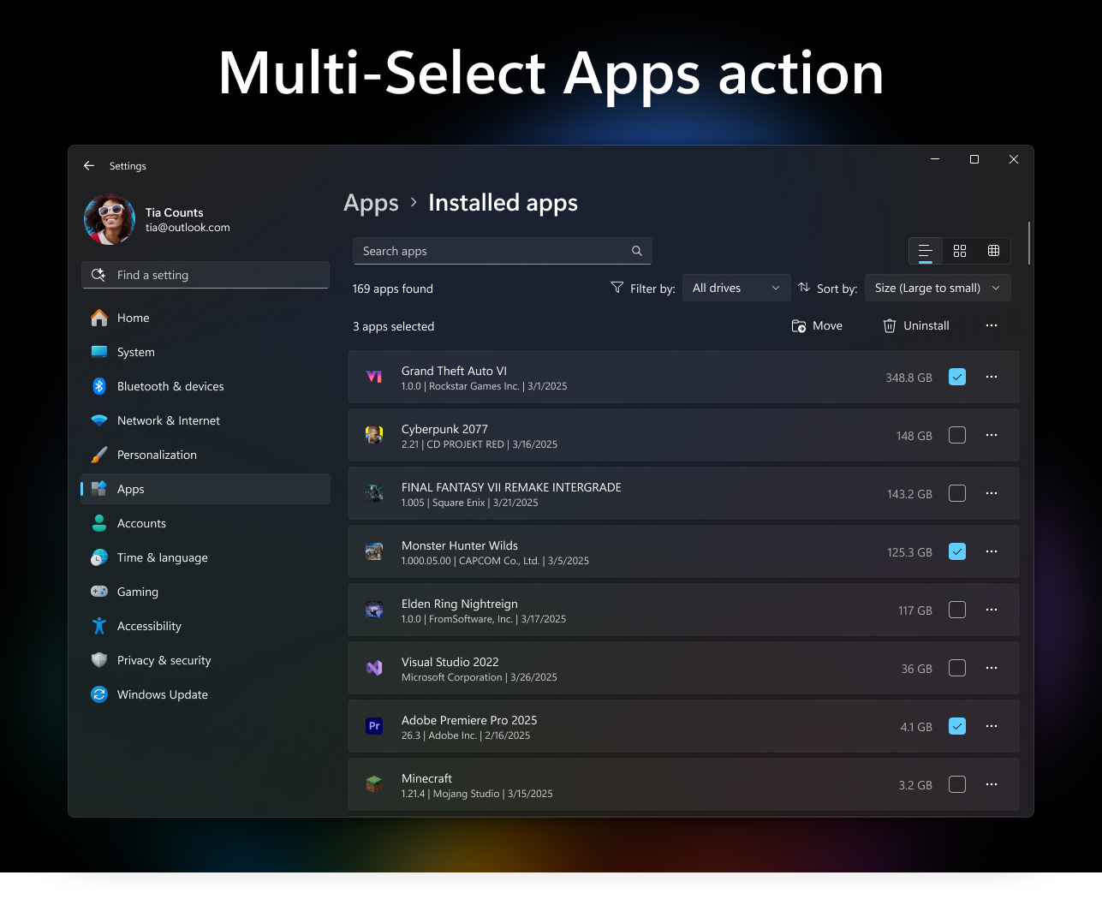This screenshot has height=899, width=1102.
Task: Open more options for Cyberpunk 2077
Action: pos(991,435)
